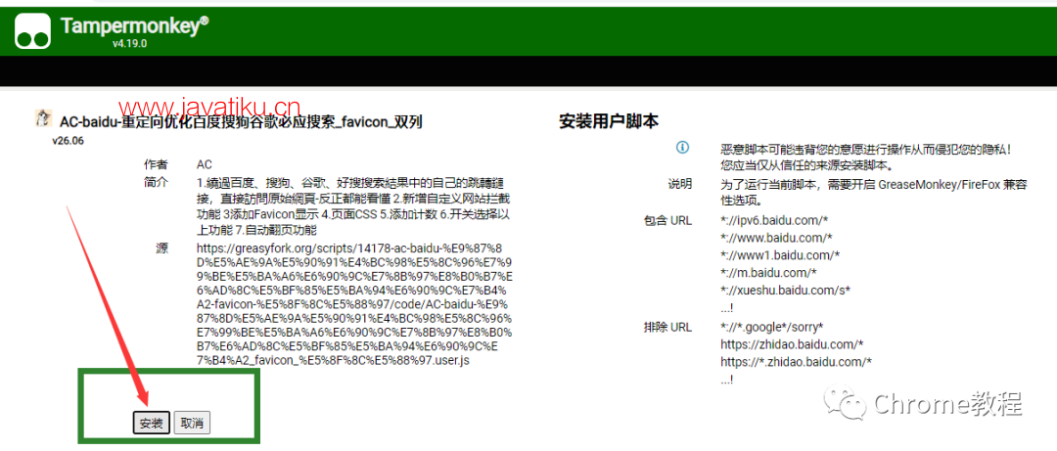Click the script version v26.06
The image size is (1057, 451).
tap(69, 142)
